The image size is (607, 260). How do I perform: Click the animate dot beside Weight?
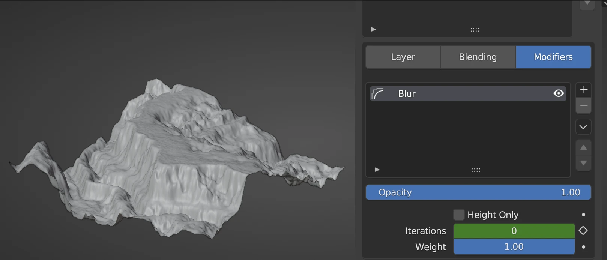pos(583,247)
